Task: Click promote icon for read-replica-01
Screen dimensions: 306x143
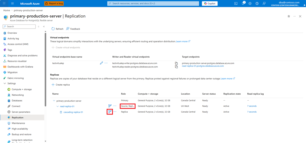Action: click(x=110, y=106)
